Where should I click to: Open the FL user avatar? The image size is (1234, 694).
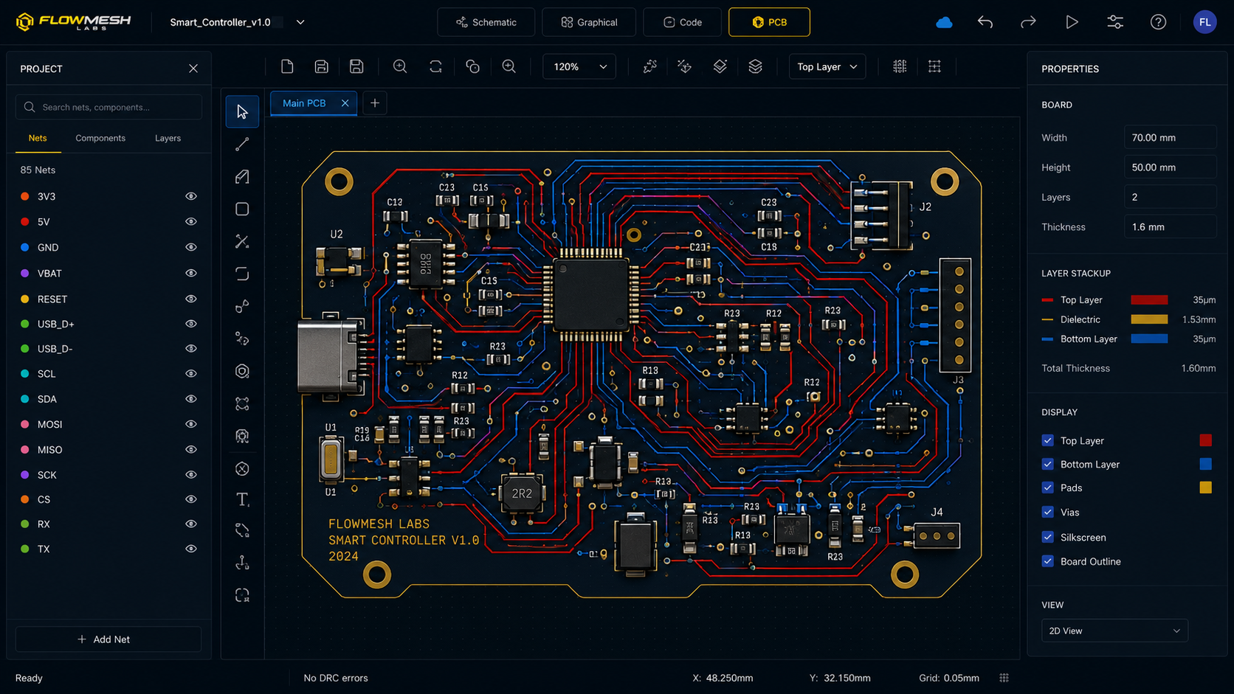[x=1205, y=22]
